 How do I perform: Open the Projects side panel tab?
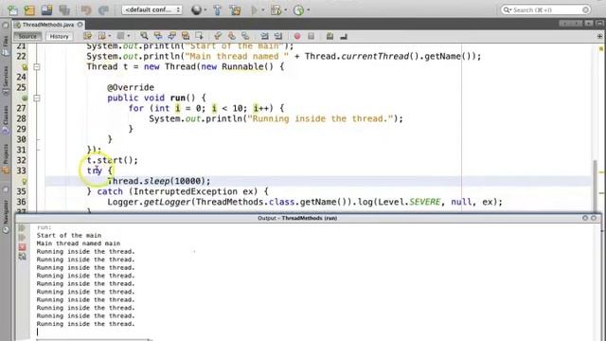tap(6, 158)
